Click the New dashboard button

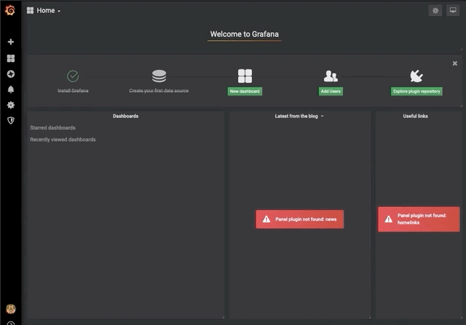pyautogui.click(x=245, y=91)
